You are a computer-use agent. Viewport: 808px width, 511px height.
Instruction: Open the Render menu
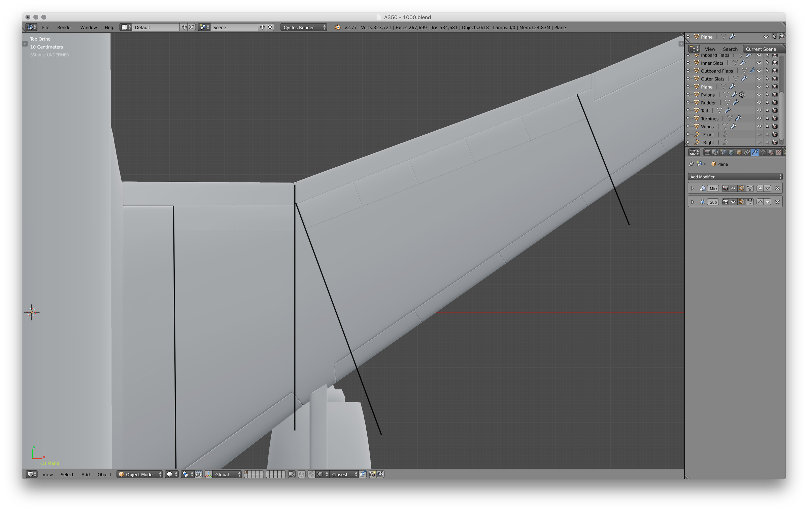point(64,27)
